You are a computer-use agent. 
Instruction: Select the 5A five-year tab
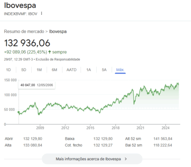coord(104,70)
